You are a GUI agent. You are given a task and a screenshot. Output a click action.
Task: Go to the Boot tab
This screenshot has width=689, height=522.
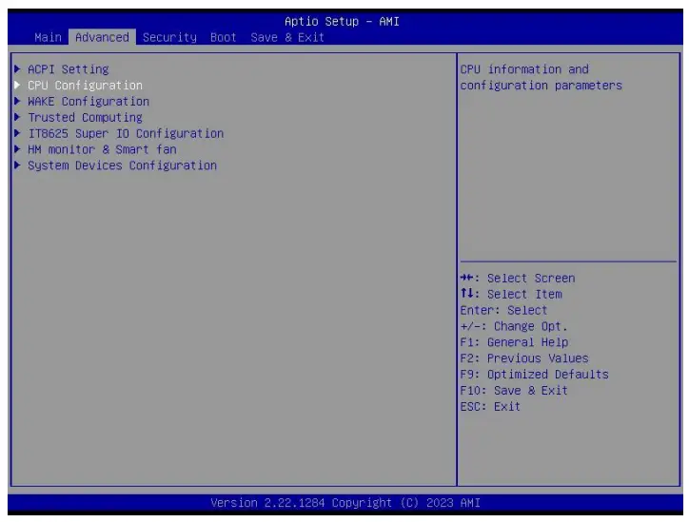pyautogui.click(x=224, y=37)
